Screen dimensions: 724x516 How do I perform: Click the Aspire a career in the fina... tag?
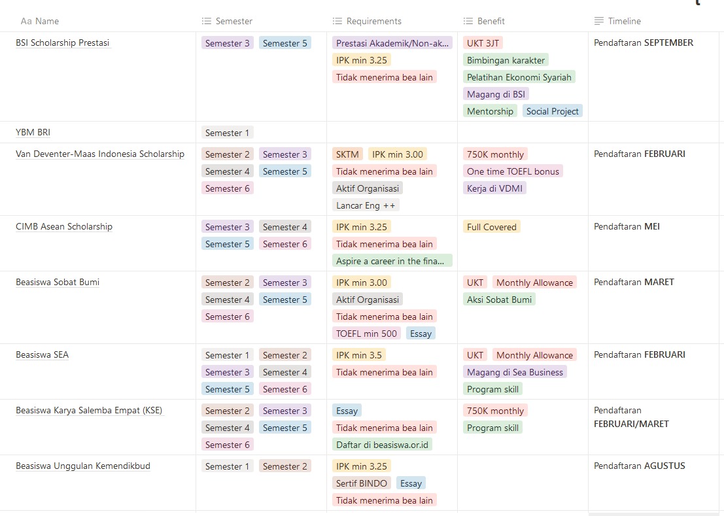(392, 261)
